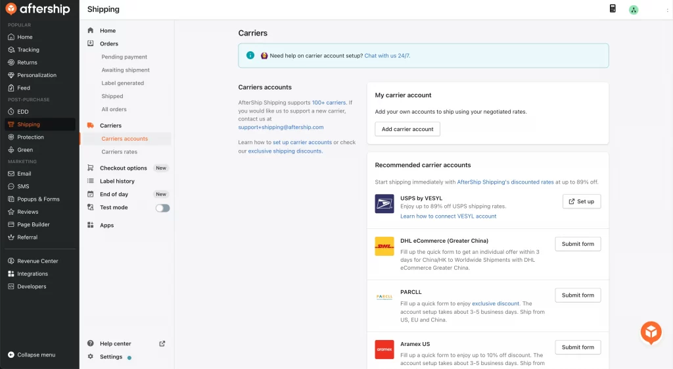Screen dimensions: 673x369
Task: Open the calculator icon in header
Action: (x=613, y=9)
